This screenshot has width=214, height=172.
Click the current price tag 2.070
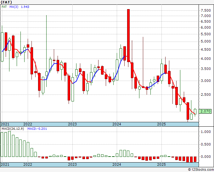pyautogui.click(x=205, y=111)
